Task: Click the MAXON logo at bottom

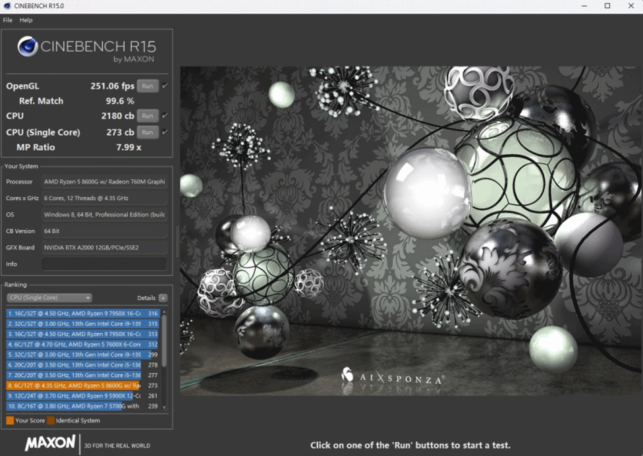Action: 50,443
